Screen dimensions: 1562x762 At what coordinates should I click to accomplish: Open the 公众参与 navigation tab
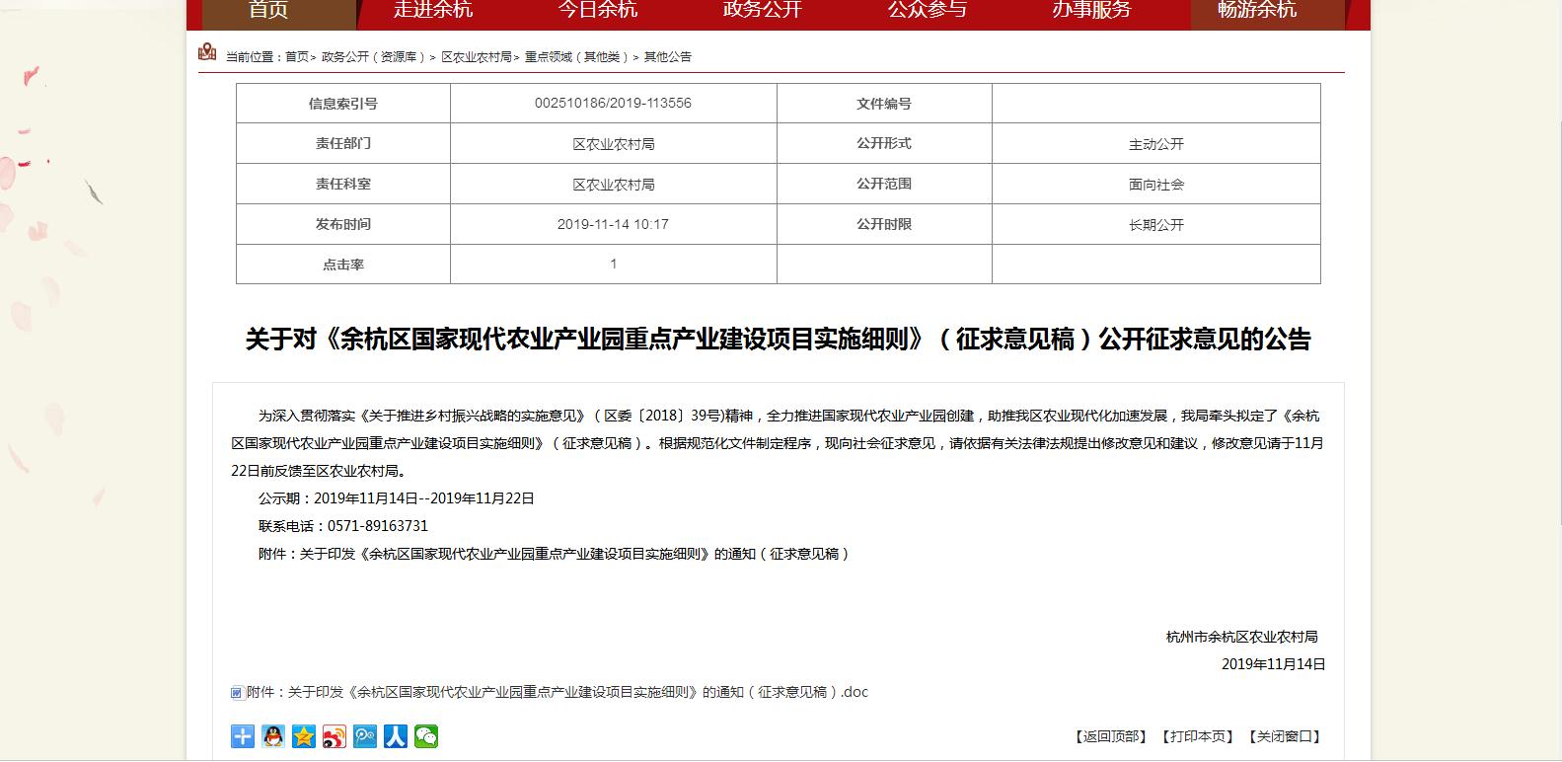pyautogui.click(x=927, y=10)
